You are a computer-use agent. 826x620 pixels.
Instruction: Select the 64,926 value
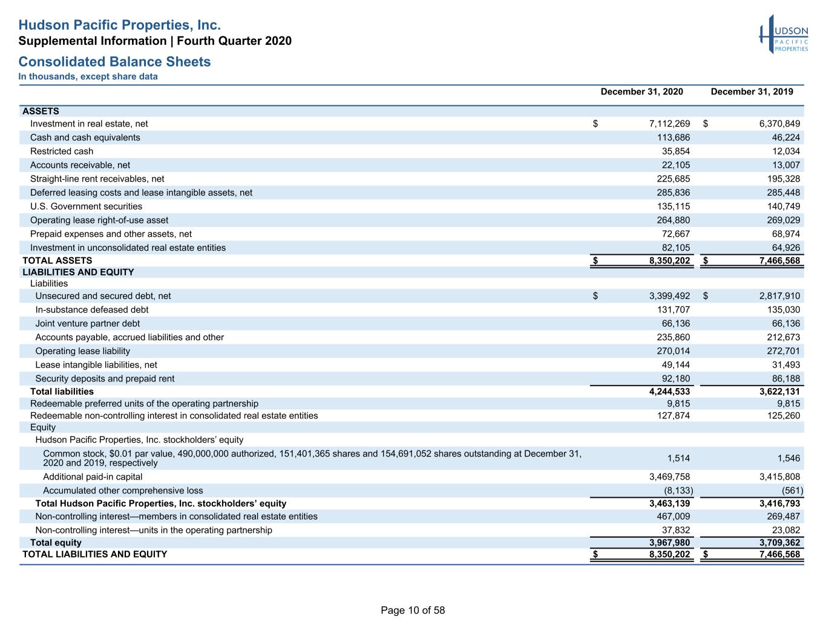786,248
